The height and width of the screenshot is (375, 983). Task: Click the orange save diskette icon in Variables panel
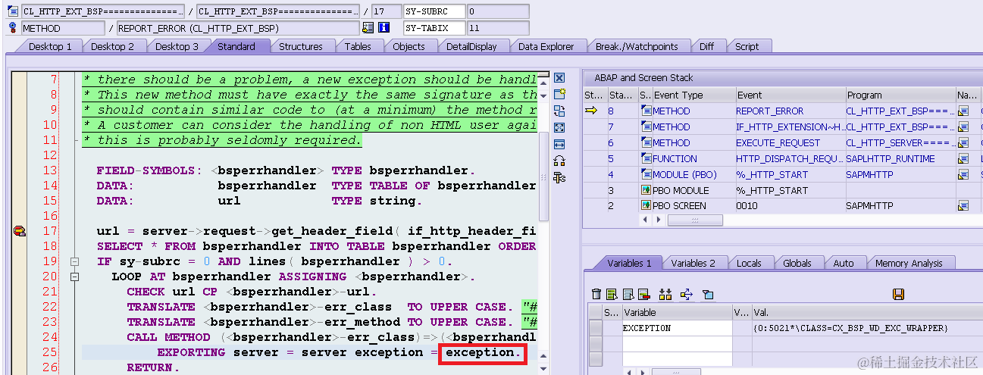point(899,294)
